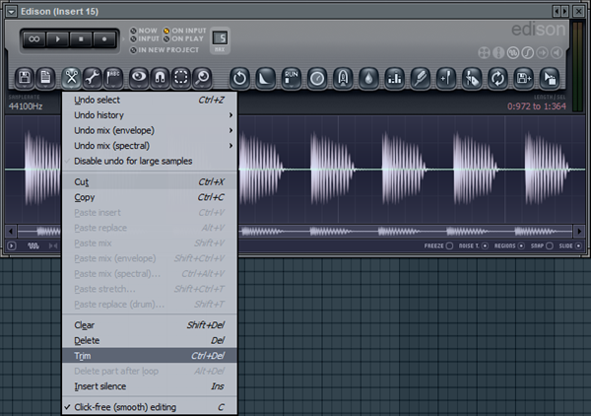Viewport: 591px width, 416px height.
Task: Click the equalizer bars icon
Action: 394,76
